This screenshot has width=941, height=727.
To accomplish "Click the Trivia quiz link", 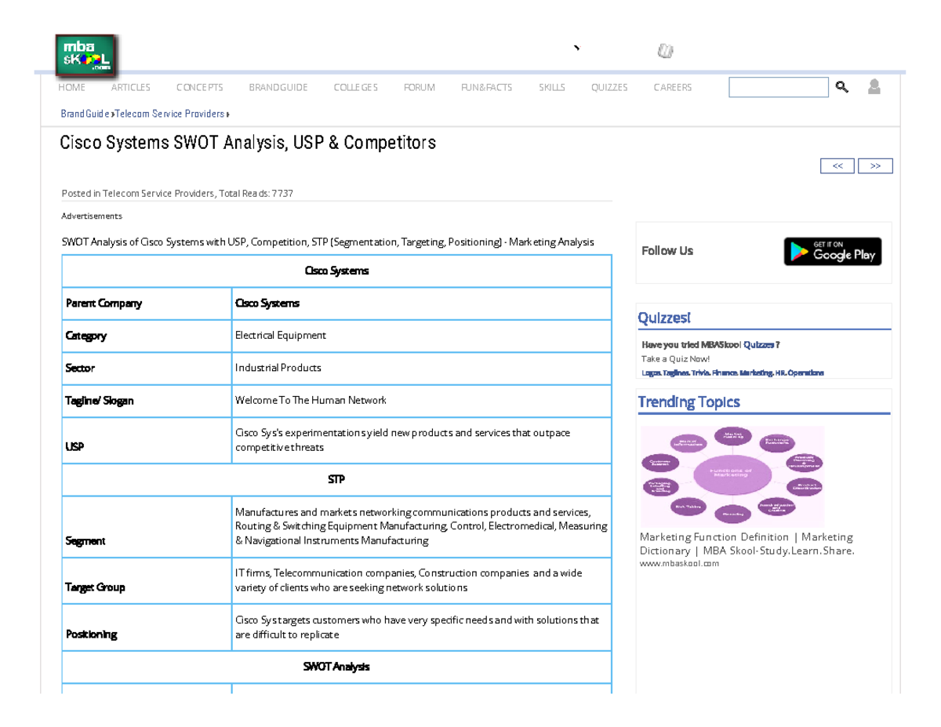I will 701,373.
